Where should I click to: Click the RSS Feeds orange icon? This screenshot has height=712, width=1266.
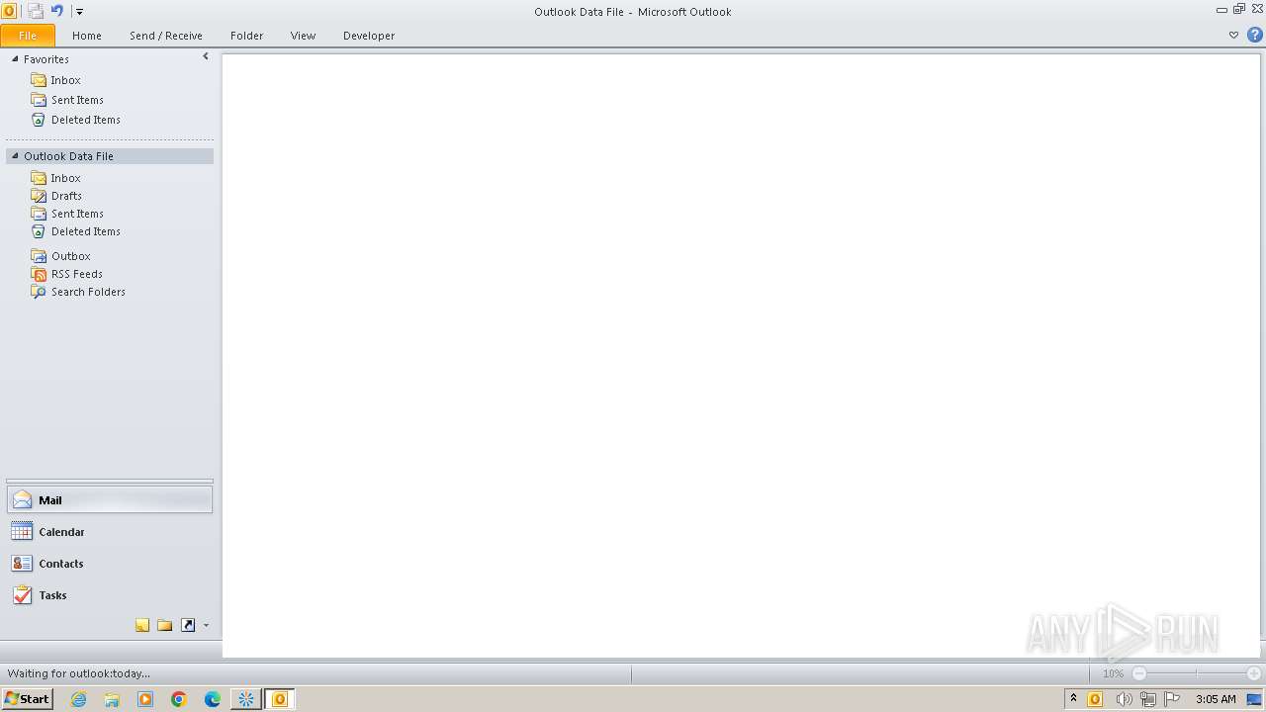coord(39,274)
